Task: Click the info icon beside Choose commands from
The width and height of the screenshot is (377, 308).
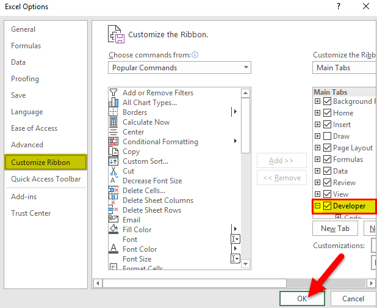Action: tap(195, 55)
